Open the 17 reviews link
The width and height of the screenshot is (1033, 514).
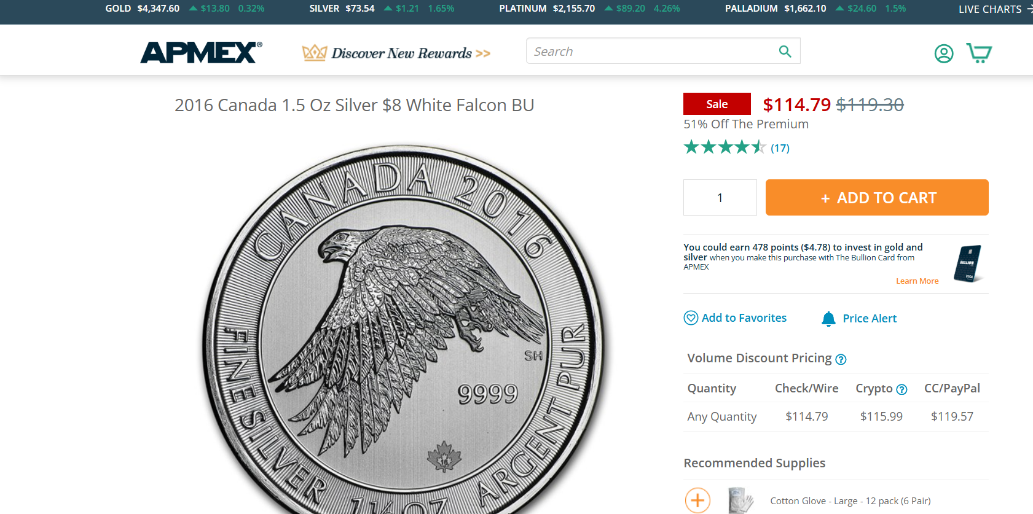pos(780,148)
